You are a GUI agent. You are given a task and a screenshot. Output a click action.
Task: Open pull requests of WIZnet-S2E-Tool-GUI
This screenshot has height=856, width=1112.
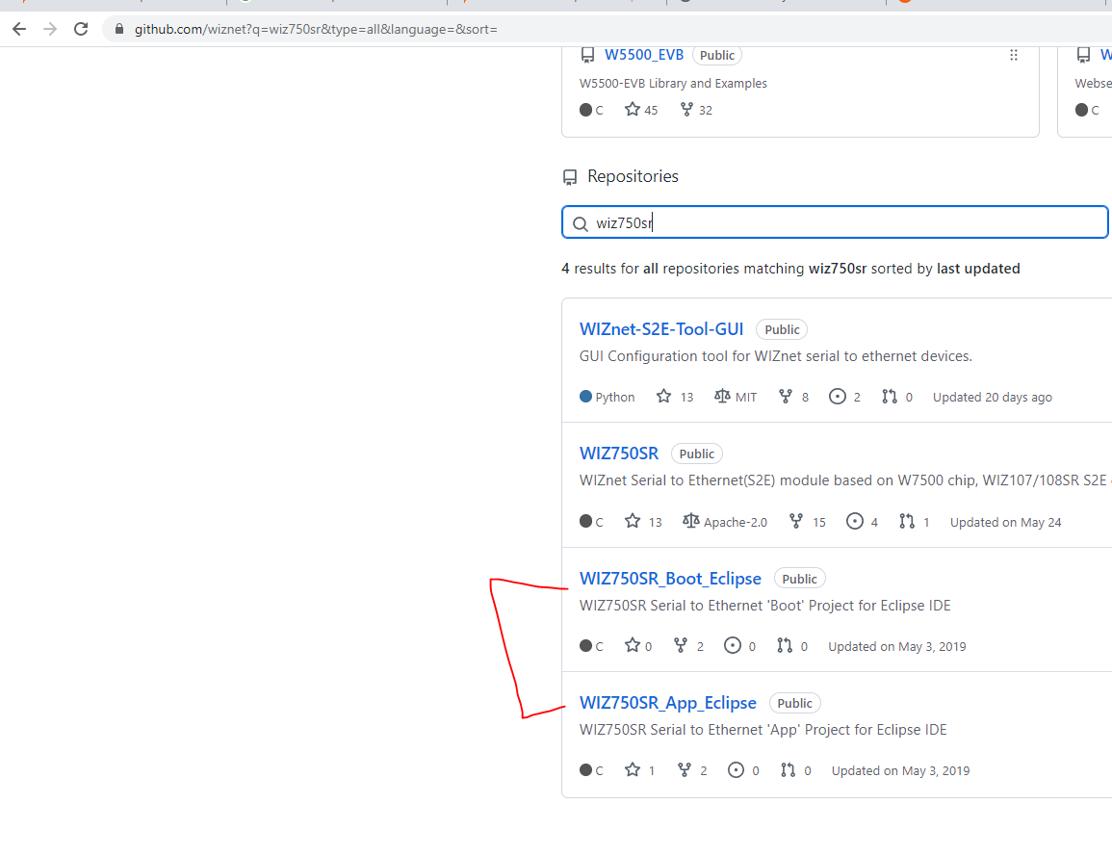[x=897, y=397]
